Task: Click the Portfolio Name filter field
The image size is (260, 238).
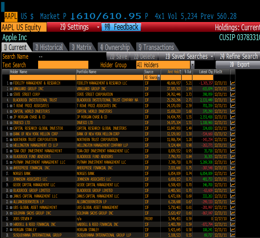Action: tap(110, 77)
